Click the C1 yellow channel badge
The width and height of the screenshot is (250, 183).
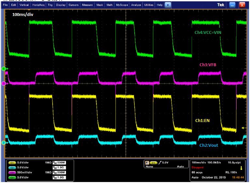tap(12, 163)
